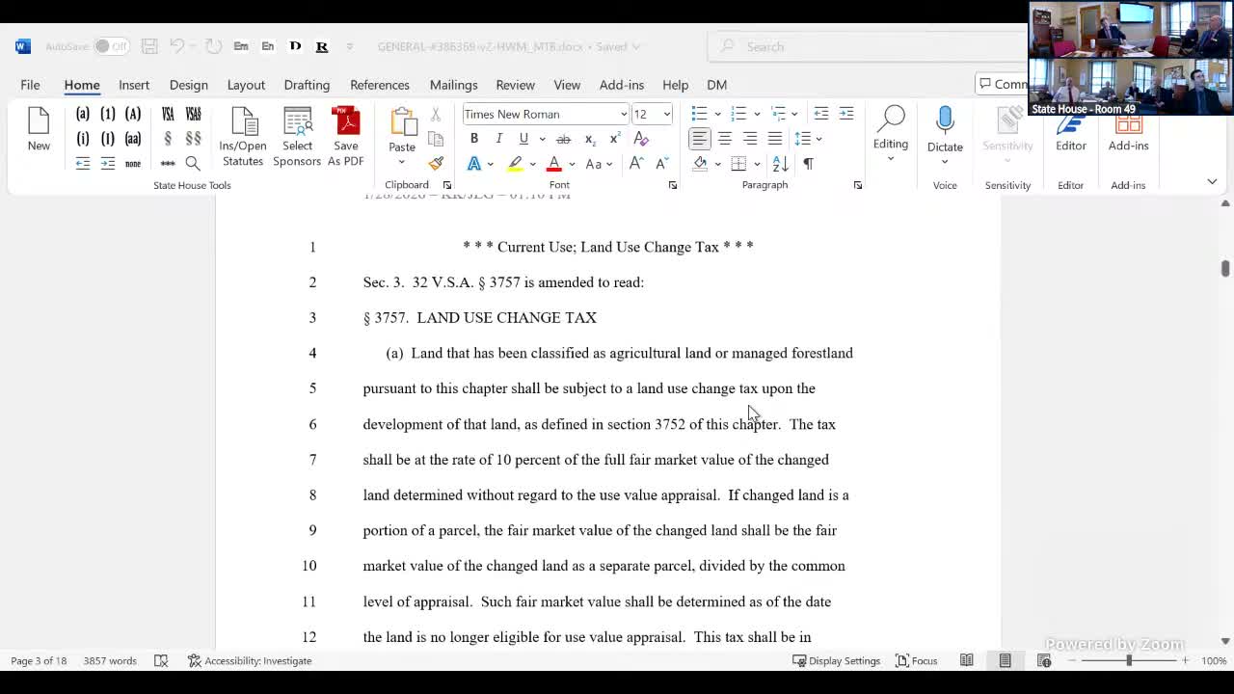This screenshot has width=1234, height=694.
Task: Expand the font size dropdown
Action: point(666,114)
